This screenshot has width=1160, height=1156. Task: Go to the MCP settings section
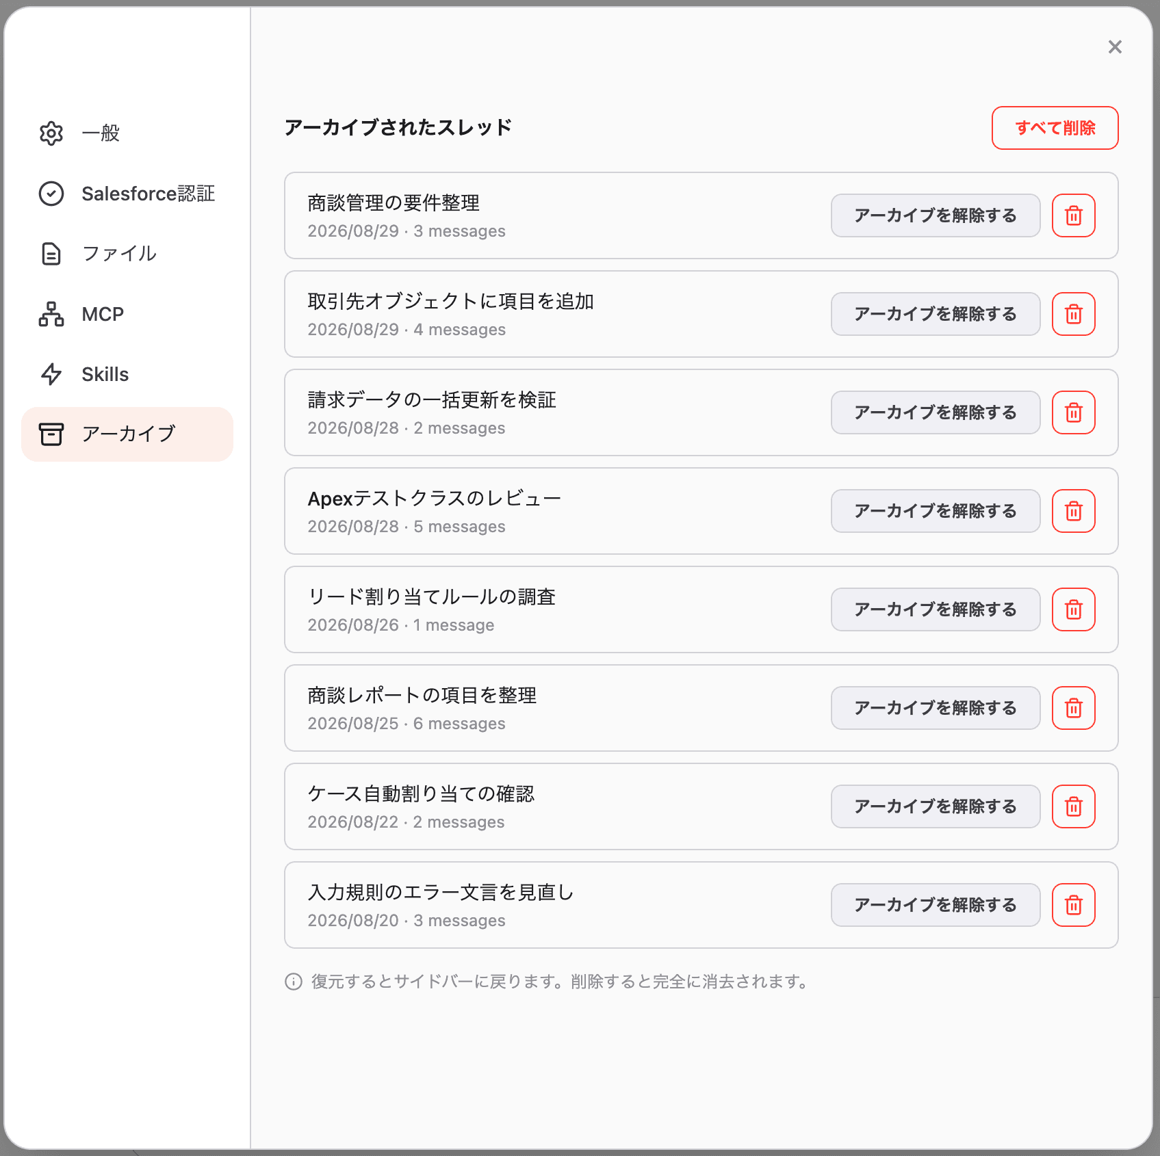(x=127, y=314)
